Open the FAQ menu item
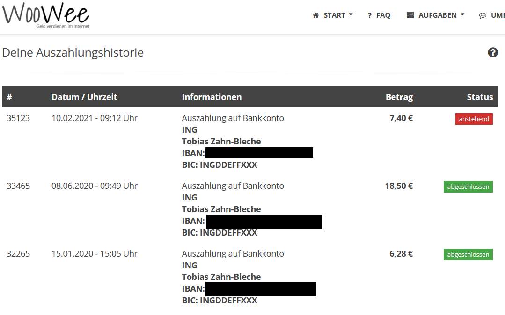Image resolution: width=505 pixels, height=315 pixels. pyautogui.click(x=383, y=15)
